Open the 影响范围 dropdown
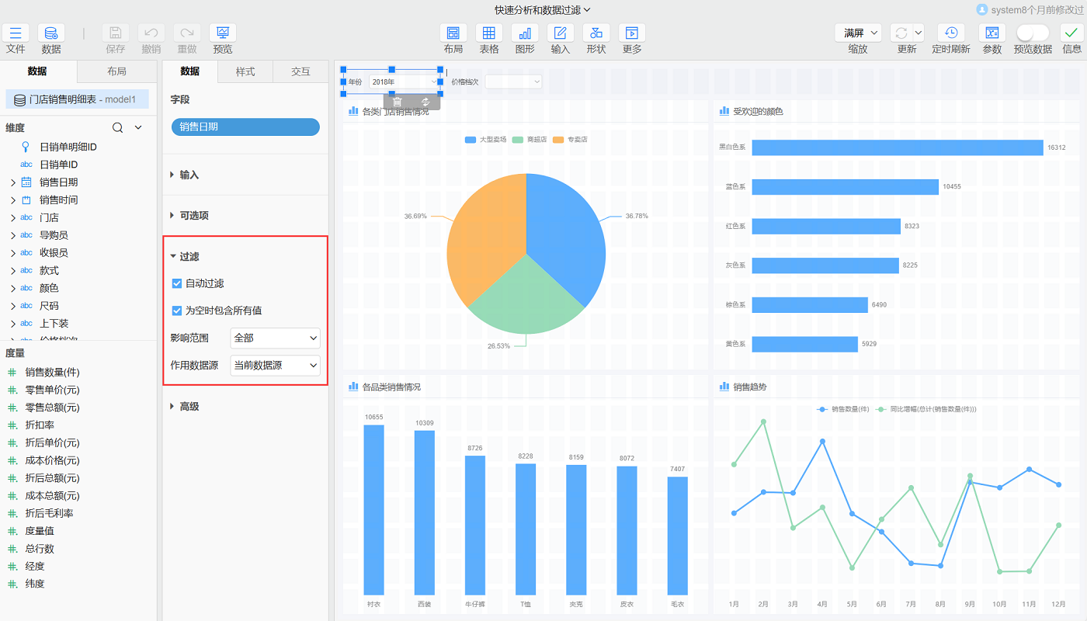This screenshot has width=1087, height=621. (275, 338)
